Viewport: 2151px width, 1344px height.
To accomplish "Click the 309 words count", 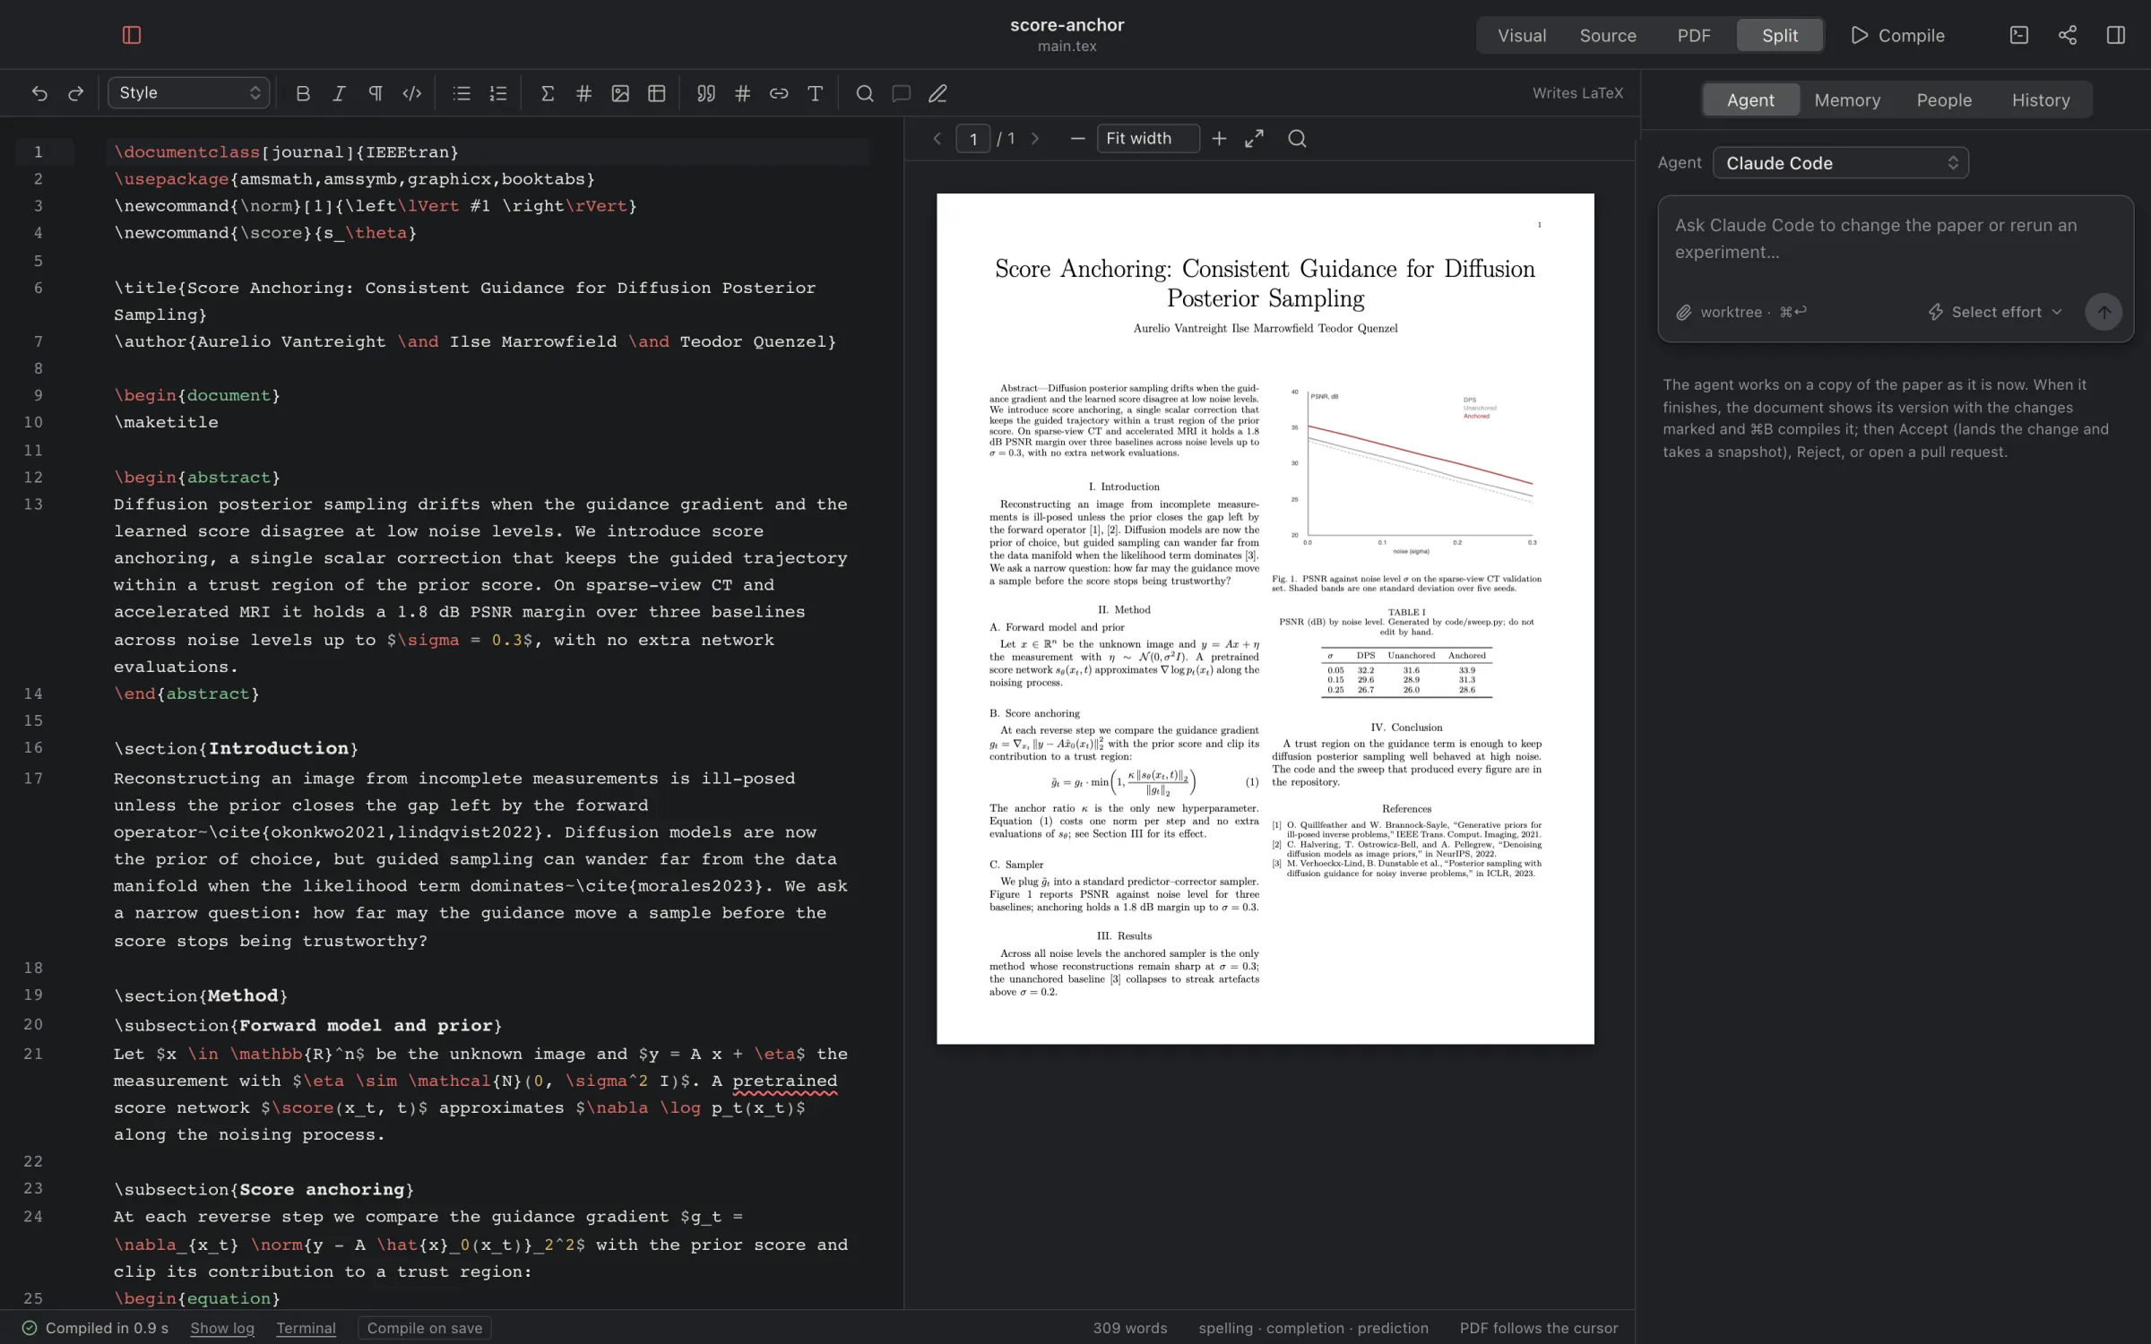I will click(x=1129, y=1328).
